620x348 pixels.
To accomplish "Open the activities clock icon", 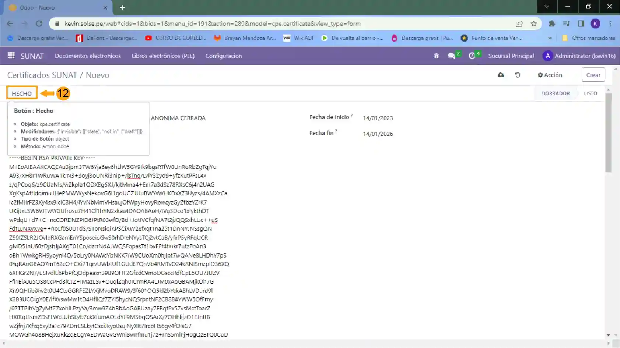I will coord(472,56).
